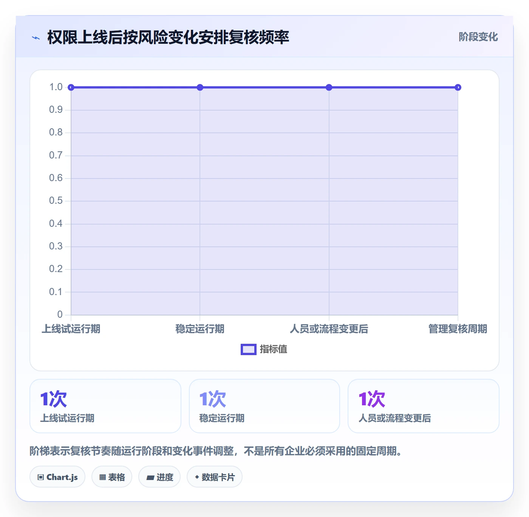
Task: Click the Chart.js tag chip
Action: pos(57,477)
